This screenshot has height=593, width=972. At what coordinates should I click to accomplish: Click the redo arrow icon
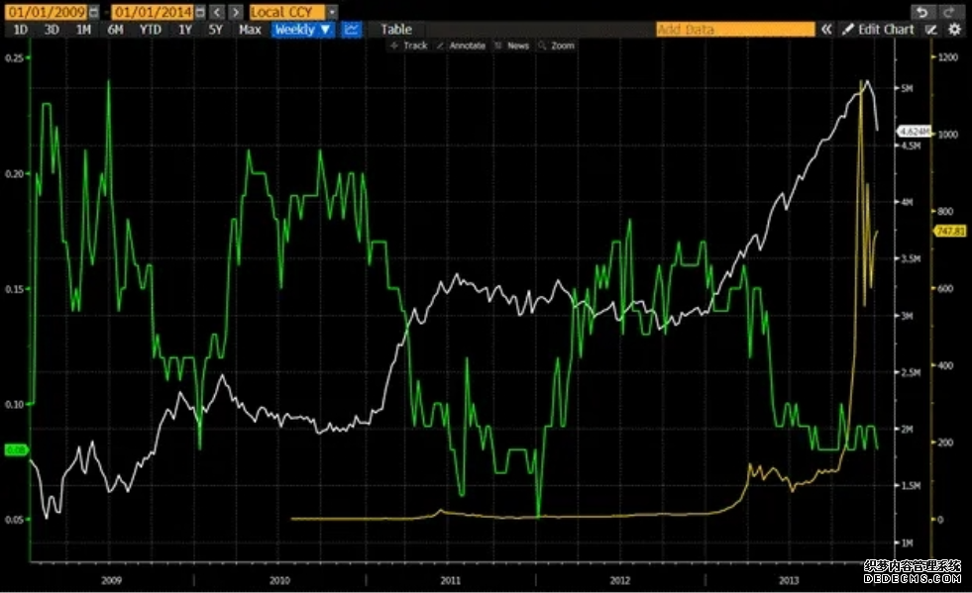click(x=948, y=12)
